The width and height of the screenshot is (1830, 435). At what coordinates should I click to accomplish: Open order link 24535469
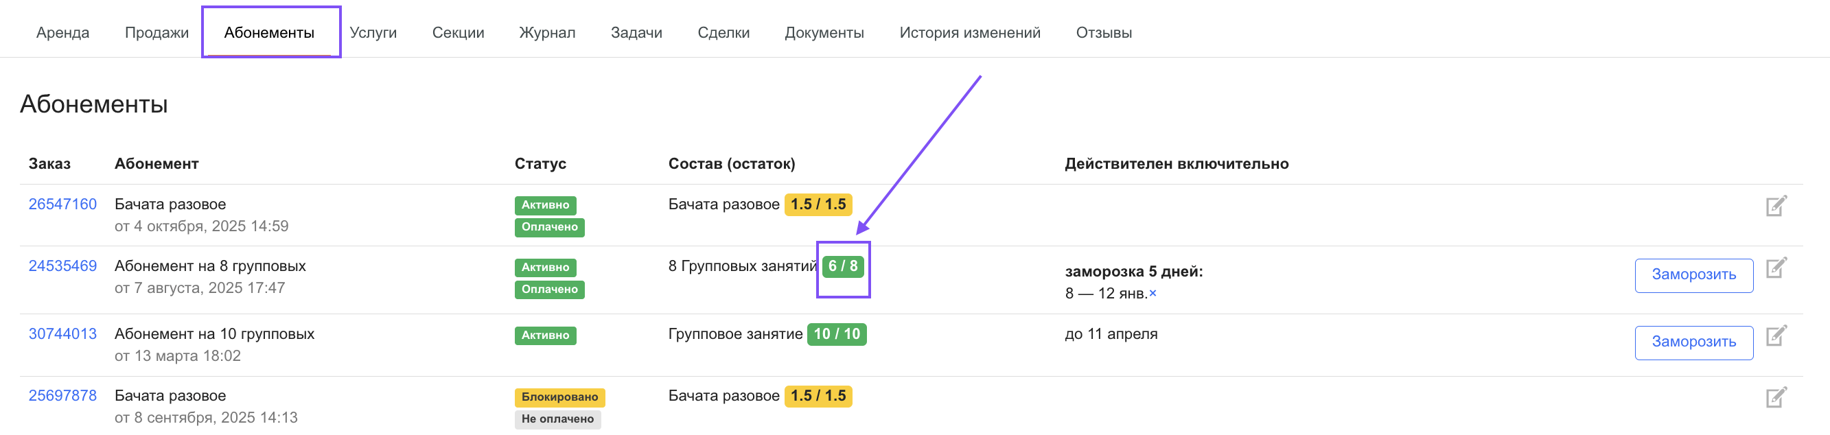(62, 266)
